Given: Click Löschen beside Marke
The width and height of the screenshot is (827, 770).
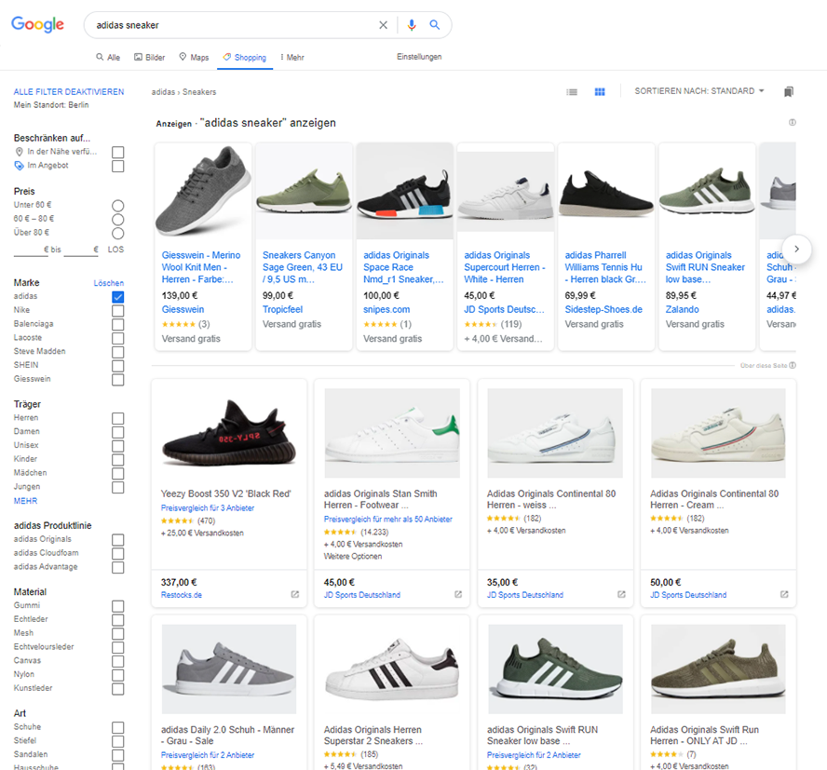Looking at the screenshot, I should click(x=109, y=283).
